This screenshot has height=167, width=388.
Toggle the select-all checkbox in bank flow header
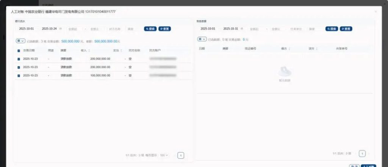pos(19,50)
